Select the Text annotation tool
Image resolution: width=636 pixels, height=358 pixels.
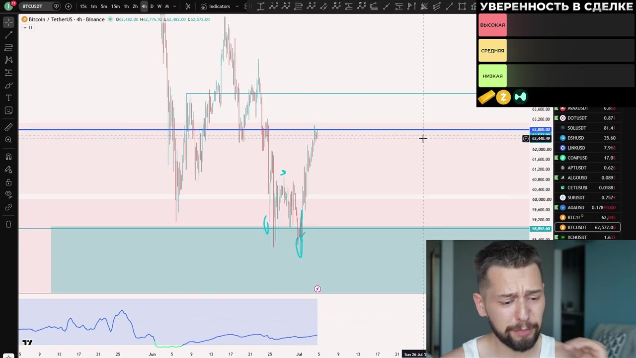pos(8,98)
